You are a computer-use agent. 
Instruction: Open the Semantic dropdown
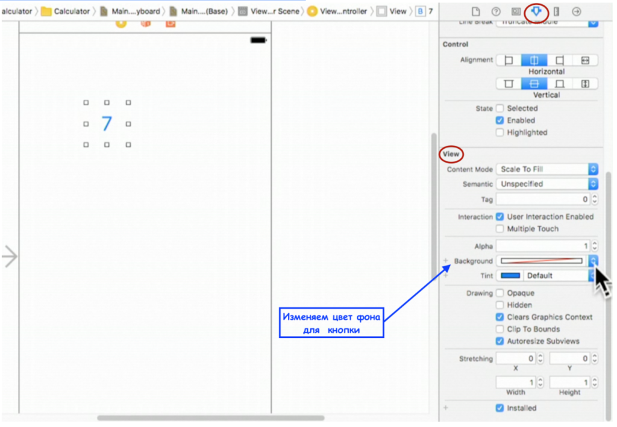pos(545,184)
